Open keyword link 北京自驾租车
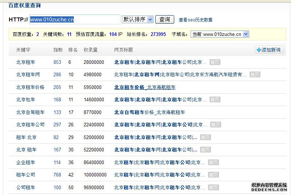The width and height of the screenshot is (291, 195). 30,112
